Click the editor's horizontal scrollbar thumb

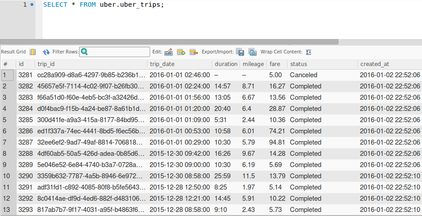coord(169,42)
